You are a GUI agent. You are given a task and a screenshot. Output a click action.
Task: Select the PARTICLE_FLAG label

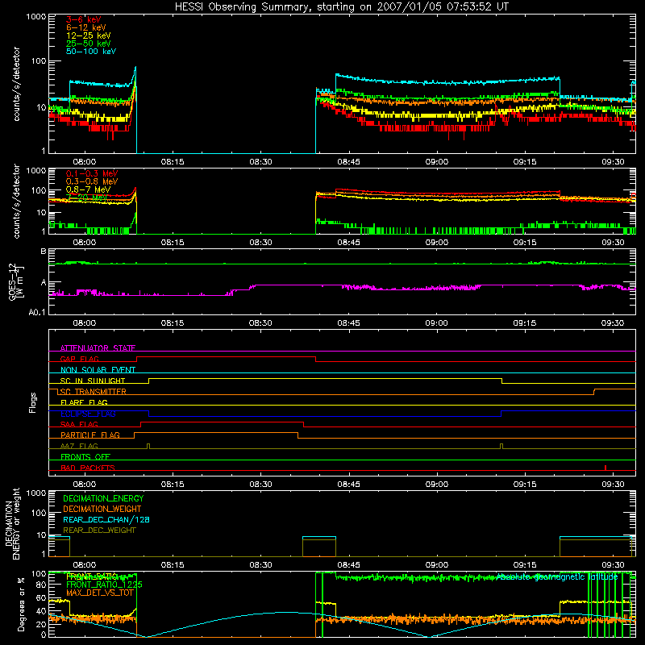pos(90,435)
